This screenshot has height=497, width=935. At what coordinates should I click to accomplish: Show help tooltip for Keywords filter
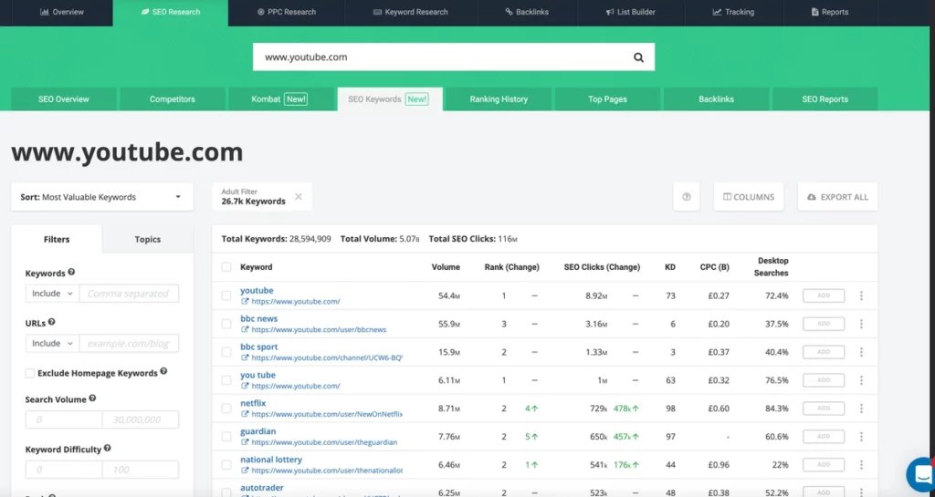[71, 272]
